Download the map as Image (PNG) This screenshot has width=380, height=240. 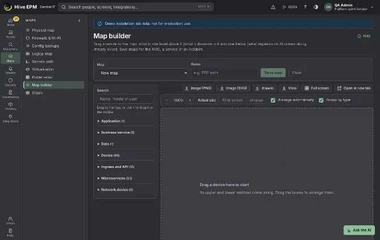[198, 88]
